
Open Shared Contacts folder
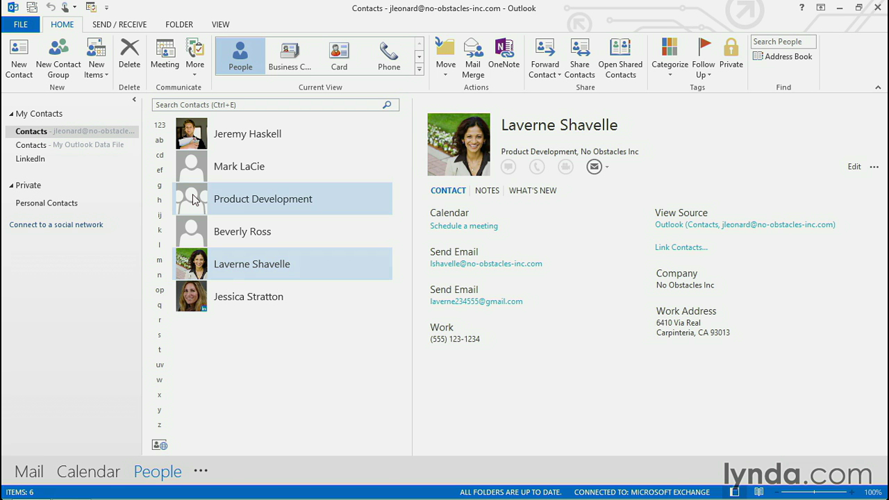click(620, 58)
